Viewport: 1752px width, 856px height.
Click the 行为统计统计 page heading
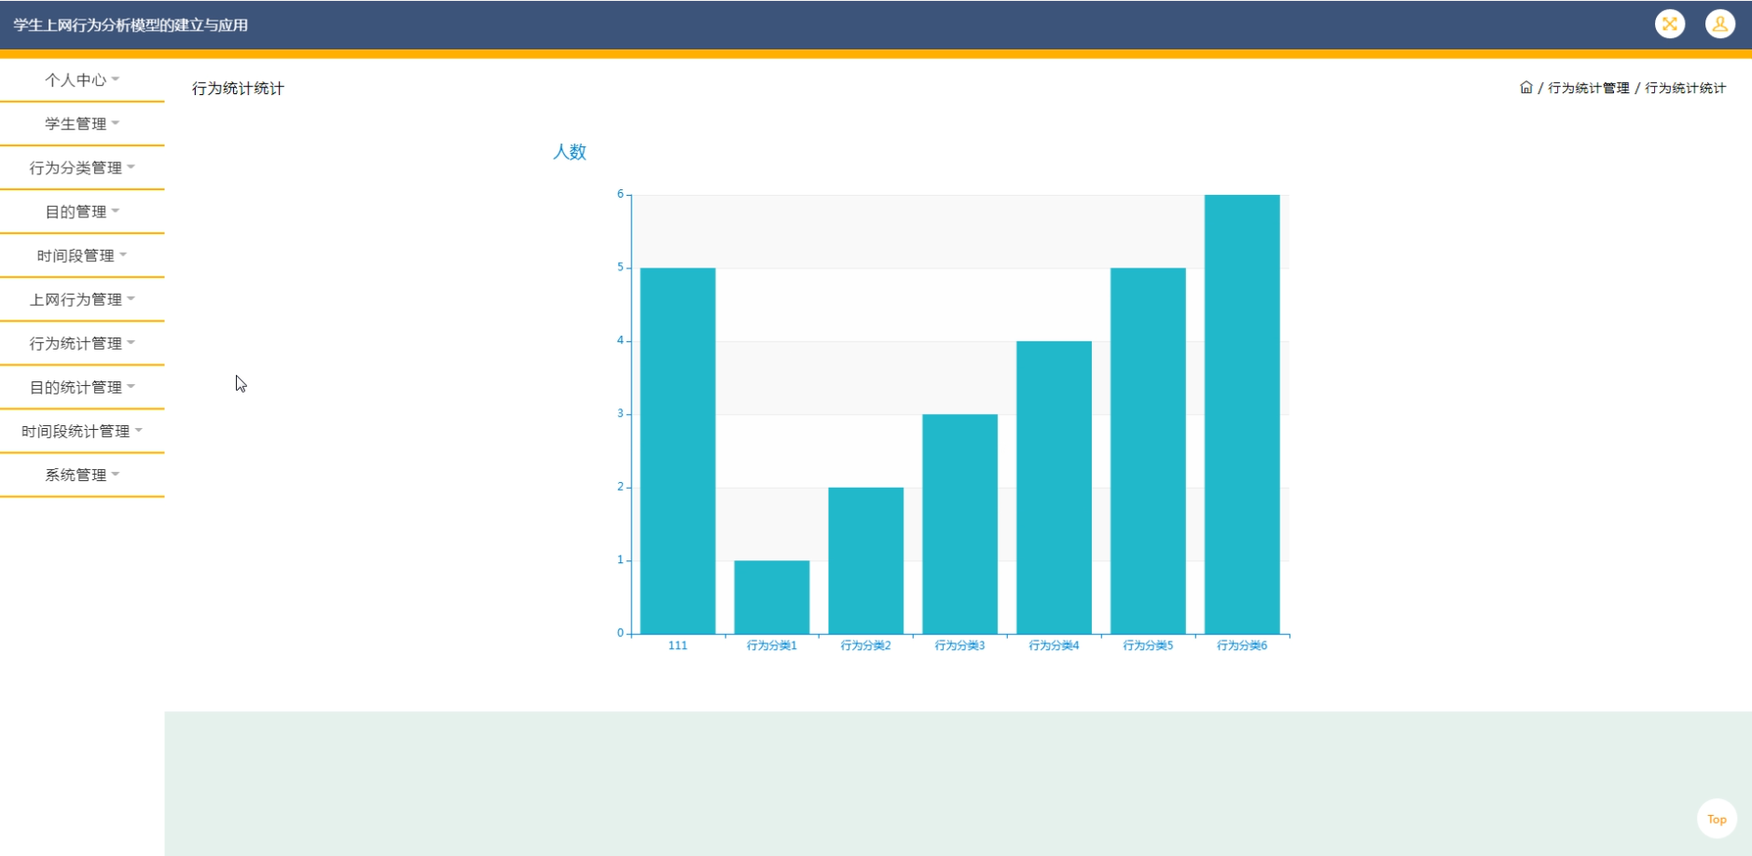pos(238,89)
